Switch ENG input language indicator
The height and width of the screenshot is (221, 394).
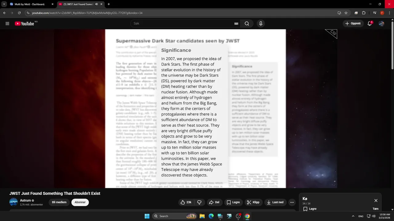(x=361, y=216)
